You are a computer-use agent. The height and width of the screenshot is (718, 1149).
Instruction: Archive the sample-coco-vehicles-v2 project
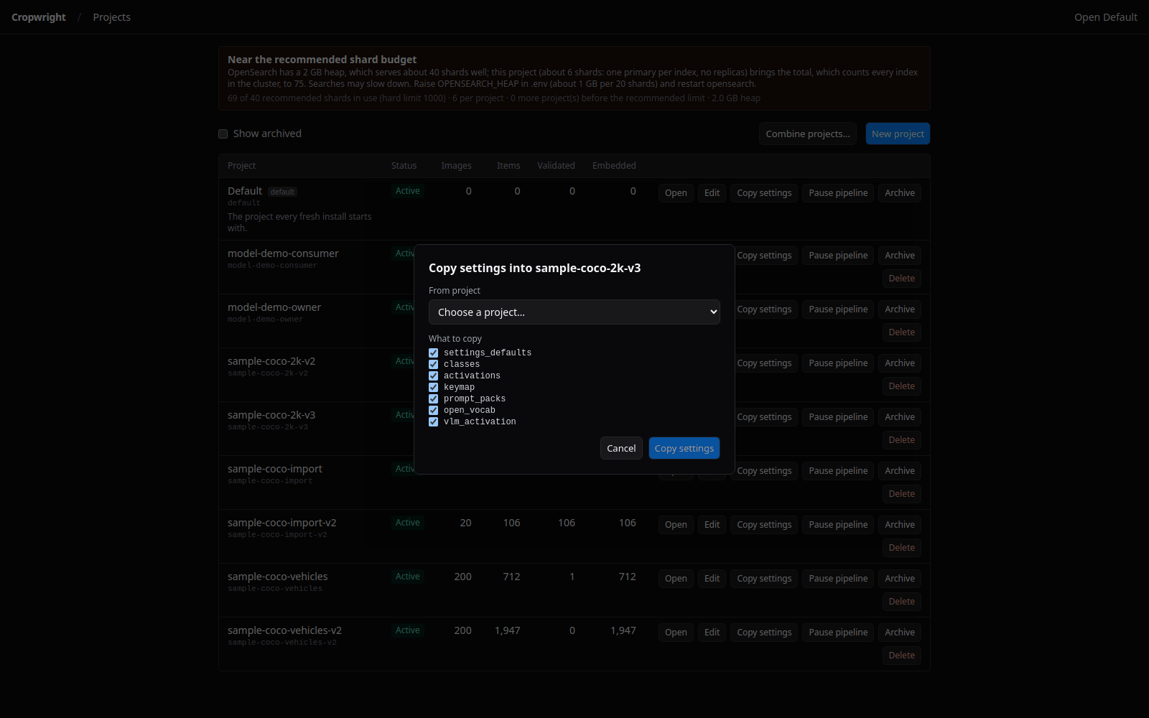pyautogui.click(x=900, y=633)
